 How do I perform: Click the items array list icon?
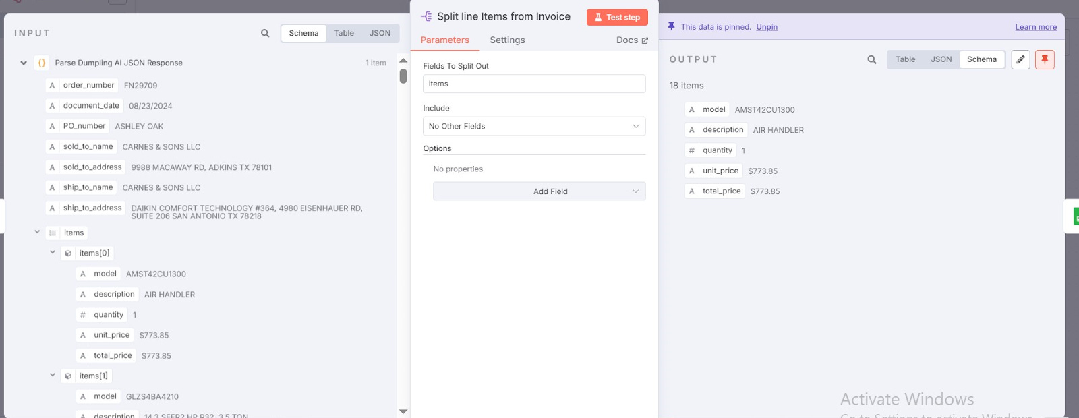pos(53,233)
